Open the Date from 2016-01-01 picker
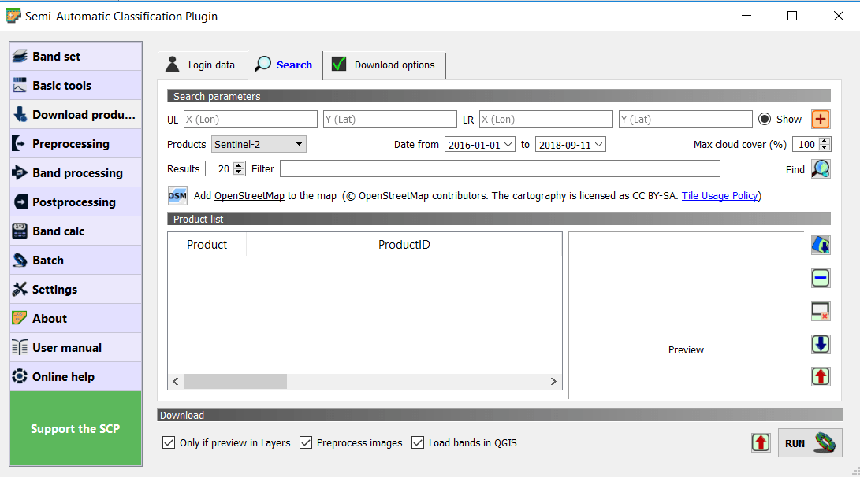Image resolution: width=860 pixels, height=477 pixels. pos(480,145)
